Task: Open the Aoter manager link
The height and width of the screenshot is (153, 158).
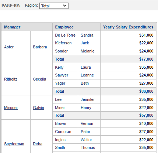Action: coord(9,47)
